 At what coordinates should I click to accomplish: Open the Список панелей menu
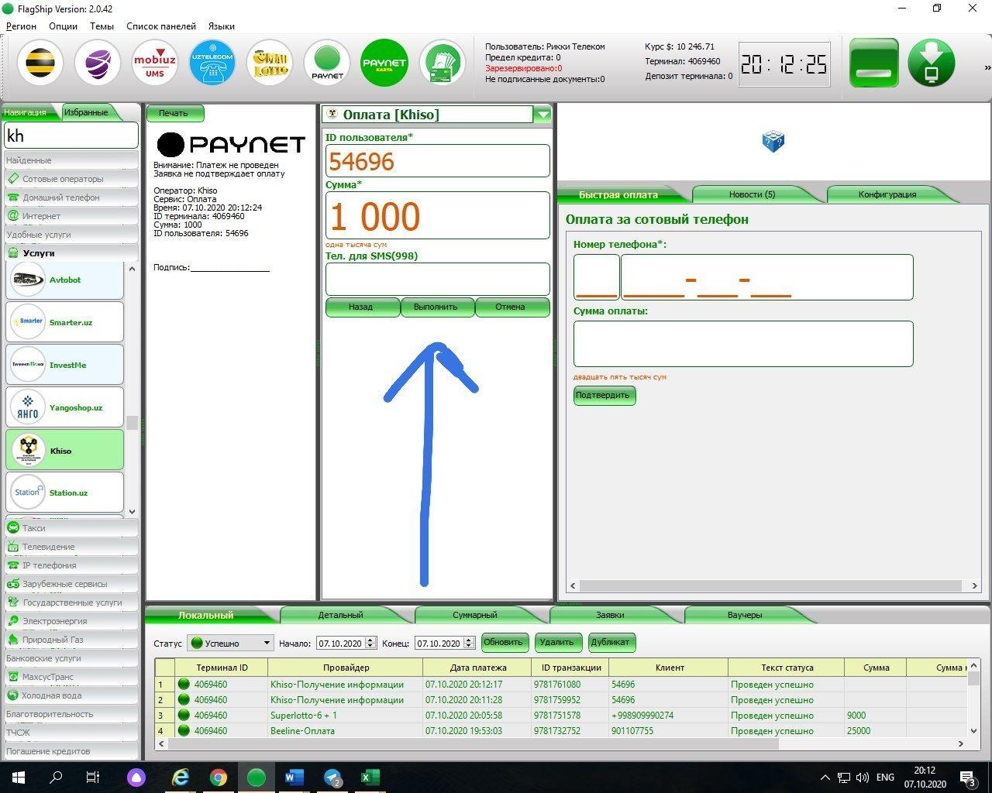click(x=161, y=26)
